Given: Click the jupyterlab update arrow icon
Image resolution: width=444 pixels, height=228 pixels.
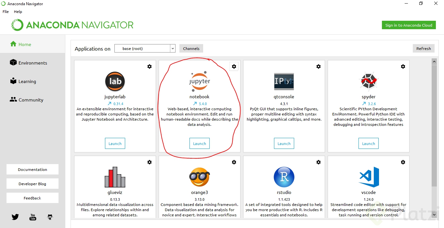Looking at the screenshot, I should pos(110,104).
